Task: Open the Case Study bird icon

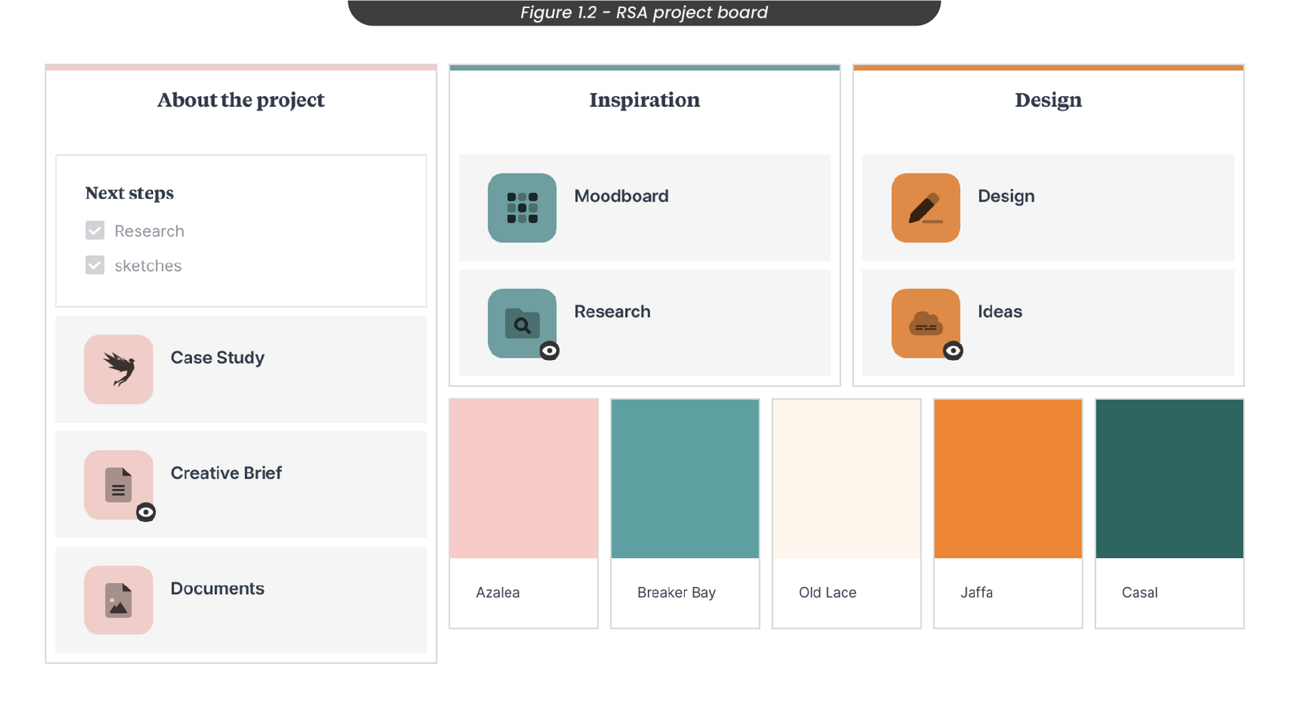Action: 118,369
